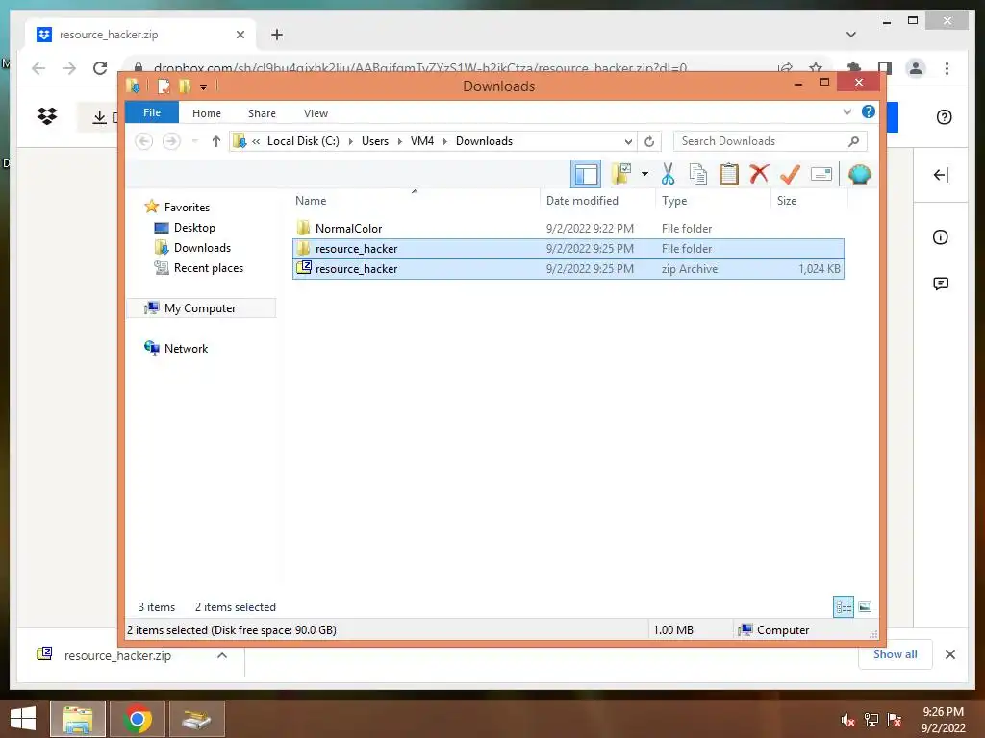Open the Share ribbon tab
Screen dimensions: 985x738
point(262,113)
